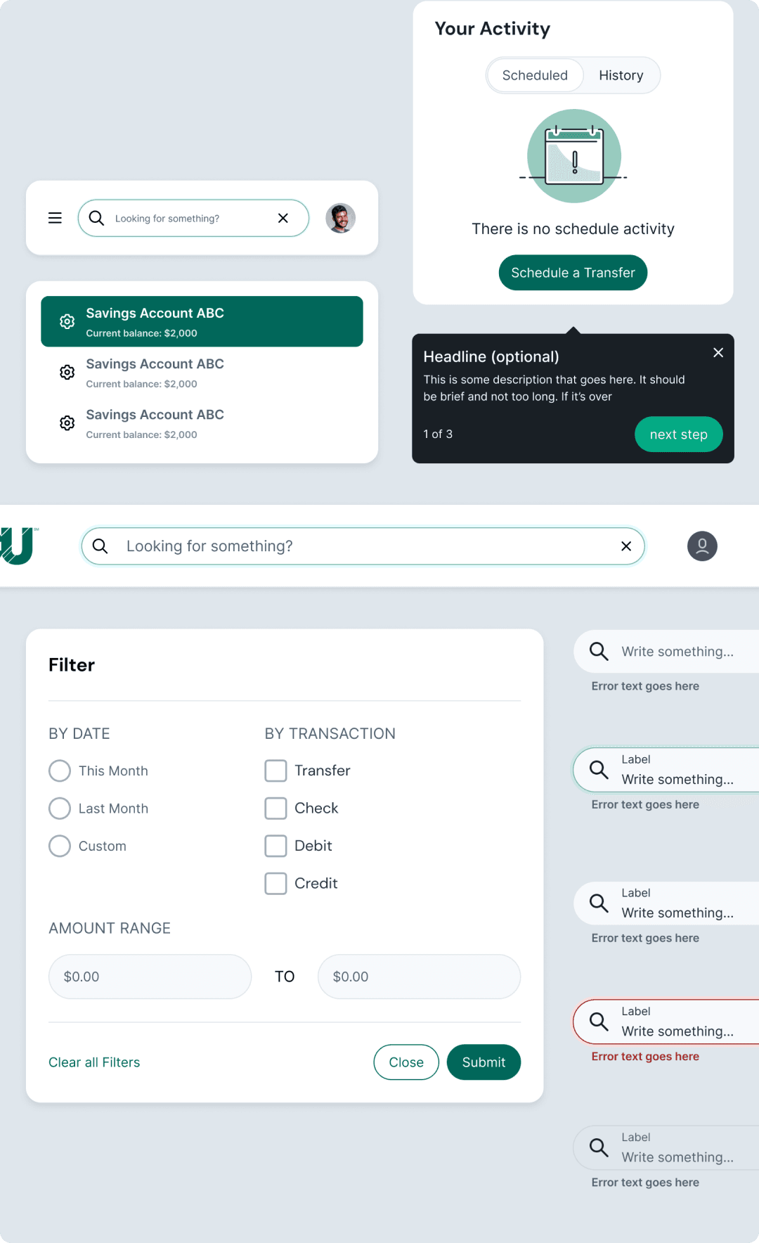Image resolution: width=759 pixels, height=1243 pixels.
Task: Select the Scheduled tab
Action: click(535, 75)
